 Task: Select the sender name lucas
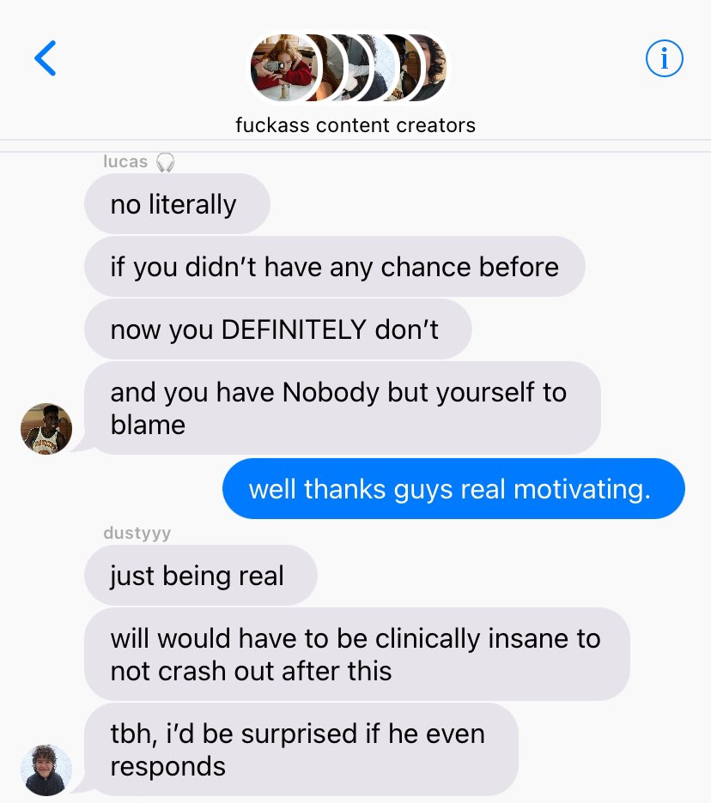tap(125, 161)
